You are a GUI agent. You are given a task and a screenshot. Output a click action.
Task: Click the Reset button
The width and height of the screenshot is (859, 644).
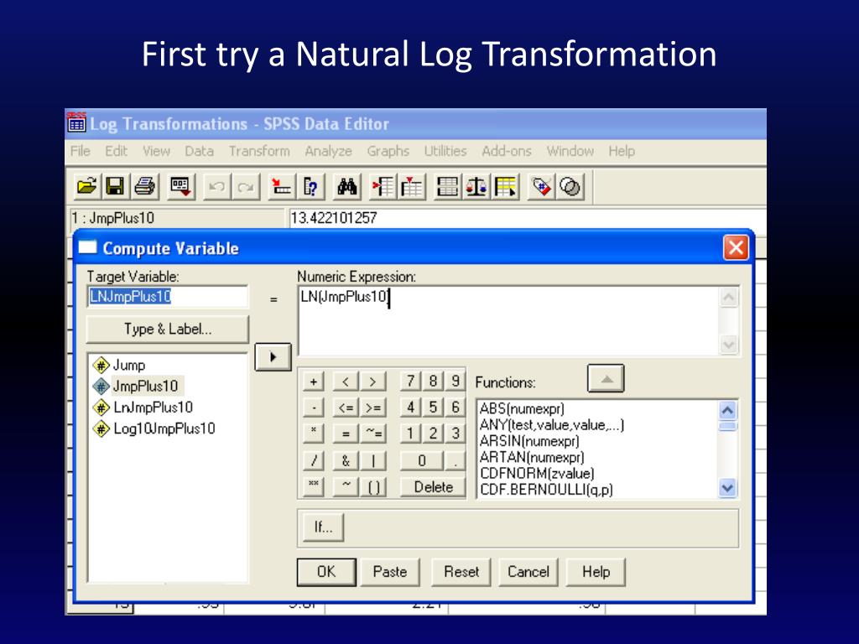coord(461,572)
